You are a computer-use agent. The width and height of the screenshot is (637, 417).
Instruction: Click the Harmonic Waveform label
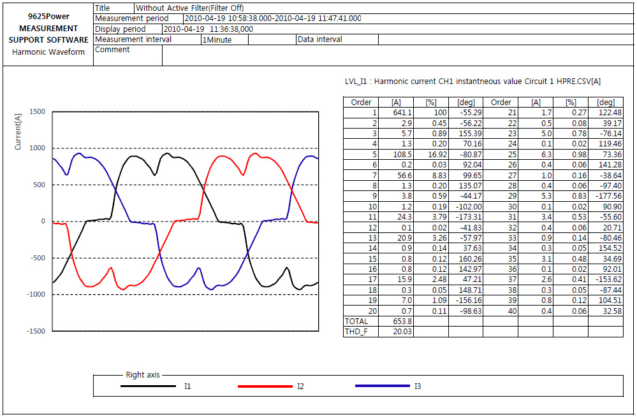(48, 52)
